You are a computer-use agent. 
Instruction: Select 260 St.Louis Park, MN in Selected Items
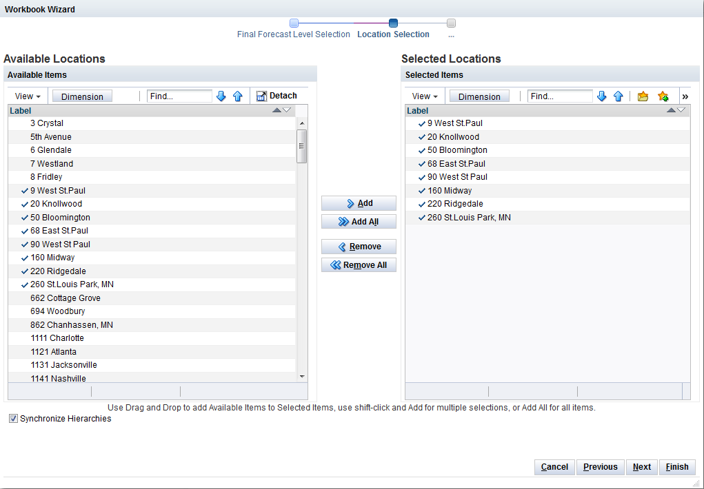tap(547, 218)
